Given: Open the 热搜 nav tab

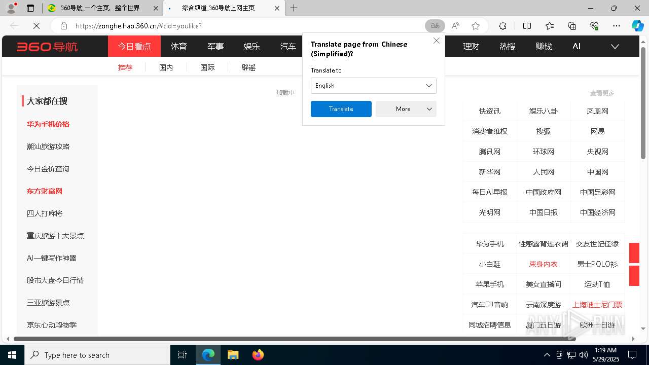Looking at the screenshot, I should click(x=508, y=47).
